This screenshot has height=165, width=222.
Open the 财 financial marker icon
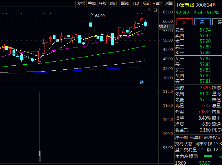tap(141, 82)
